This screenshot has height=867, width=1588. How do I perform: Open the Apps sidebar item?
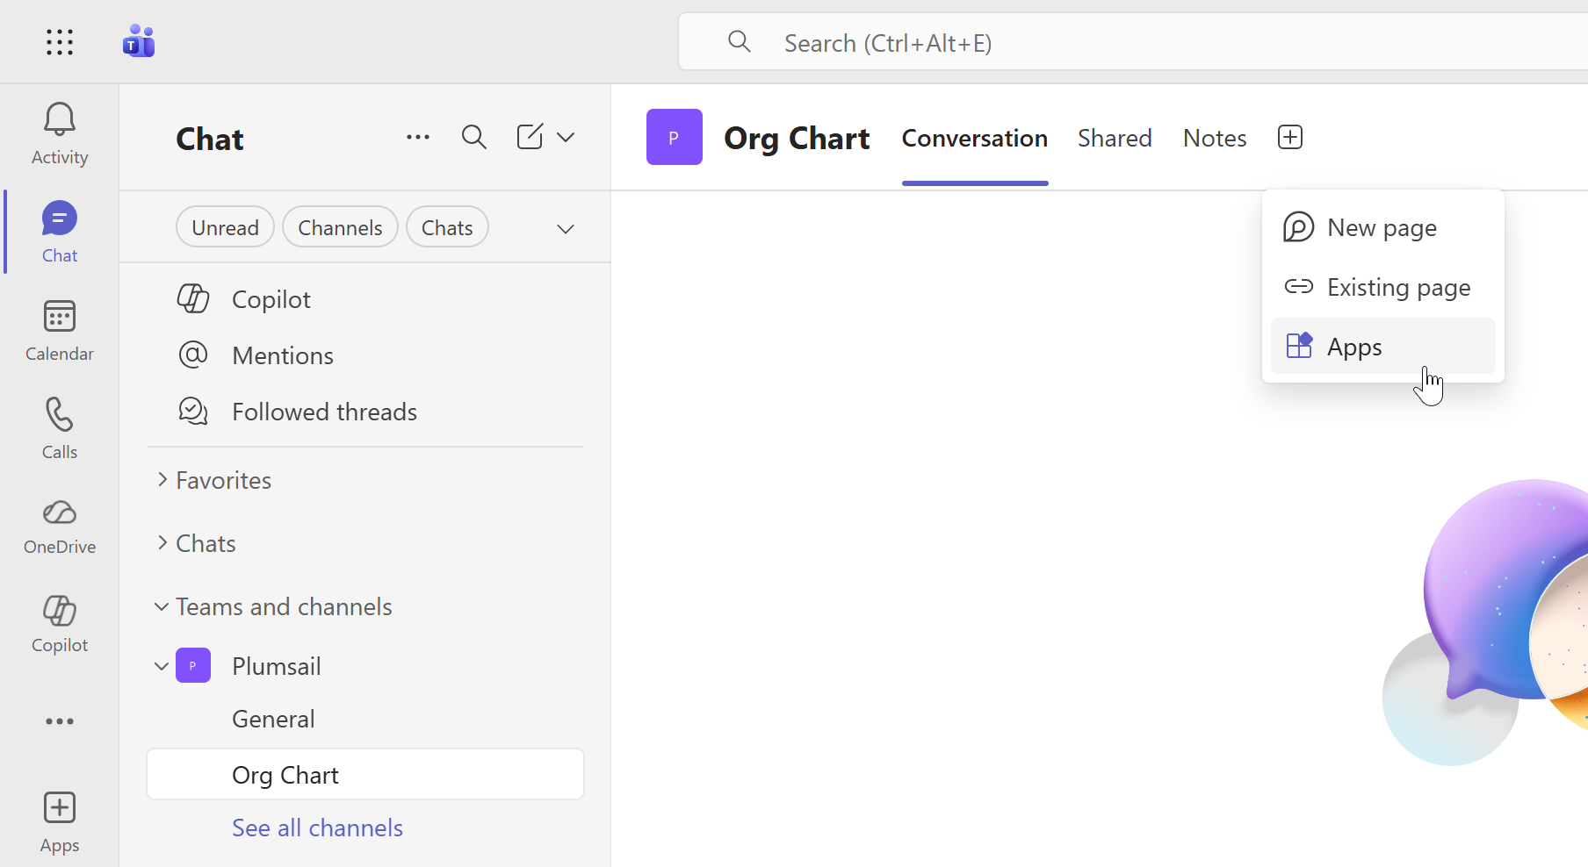point(59,820)
